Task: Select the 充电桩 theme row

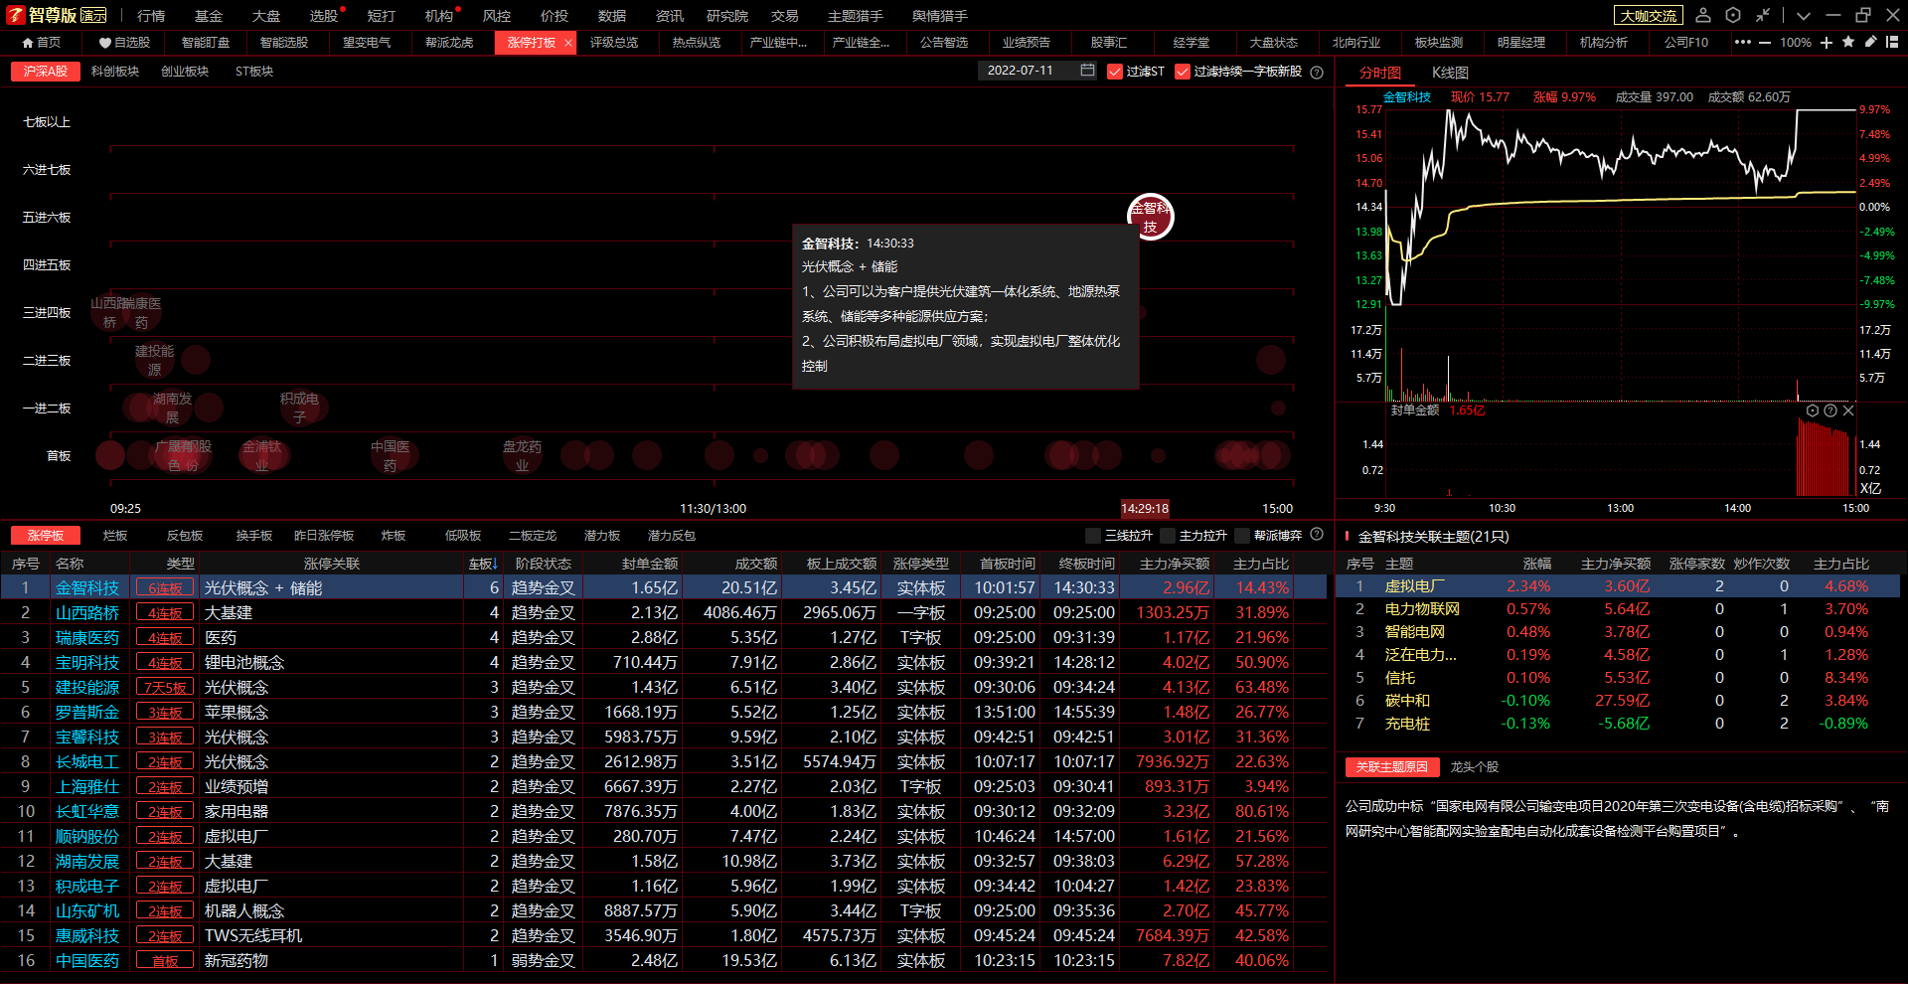Action: [x=1618, y=724]
